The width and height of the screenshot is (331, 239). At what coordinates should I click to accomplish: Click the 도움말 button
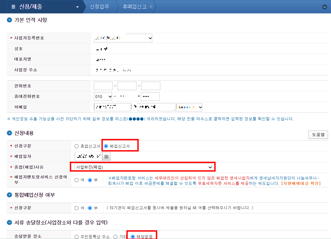tap(318, 135)
